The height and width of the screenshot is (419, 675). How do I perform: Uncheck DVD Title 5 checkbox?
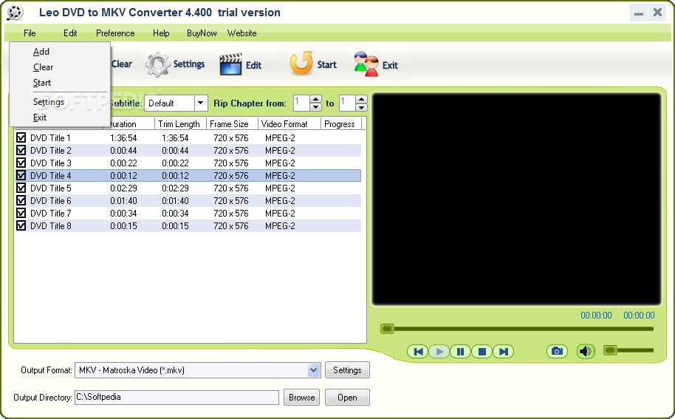point(21,188)
